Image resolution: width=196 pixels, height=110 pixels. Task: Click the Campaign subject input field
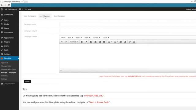point(128,31)
